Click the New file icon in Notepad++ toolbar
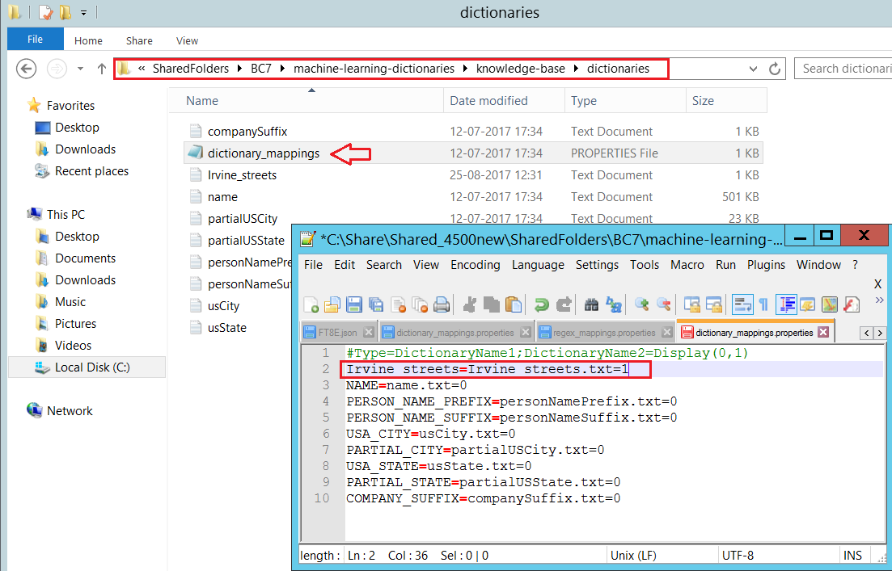Image resolution: width=892 pixels, height=571 pixels. (x=311, y=305)
